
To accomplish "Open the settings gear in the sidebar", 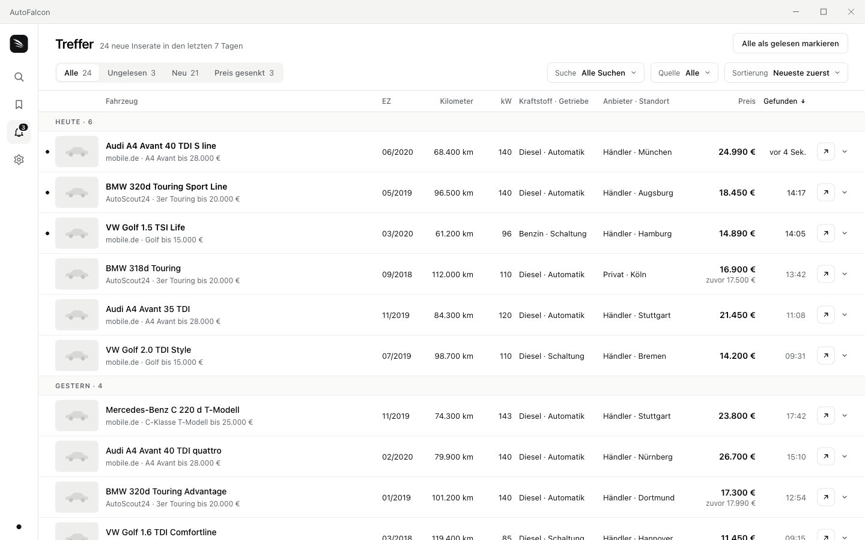I will pyautogui.click(x=19, y=160).
